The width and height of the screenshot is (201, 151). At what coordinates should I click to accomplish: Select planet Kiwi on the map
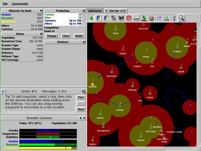pos(152,62)
